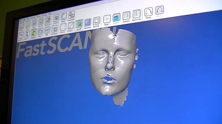222x124 pixels.
Task: Select the RBF surface icon
Action: pyautogui.click(x=47, y=30)
